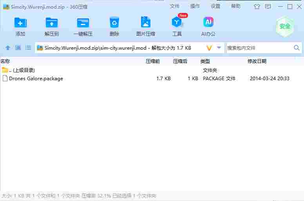Click the PACKAGE 文件 type cell
The image size is (304, 201).
pyautogui.click(x=219, y=79)
